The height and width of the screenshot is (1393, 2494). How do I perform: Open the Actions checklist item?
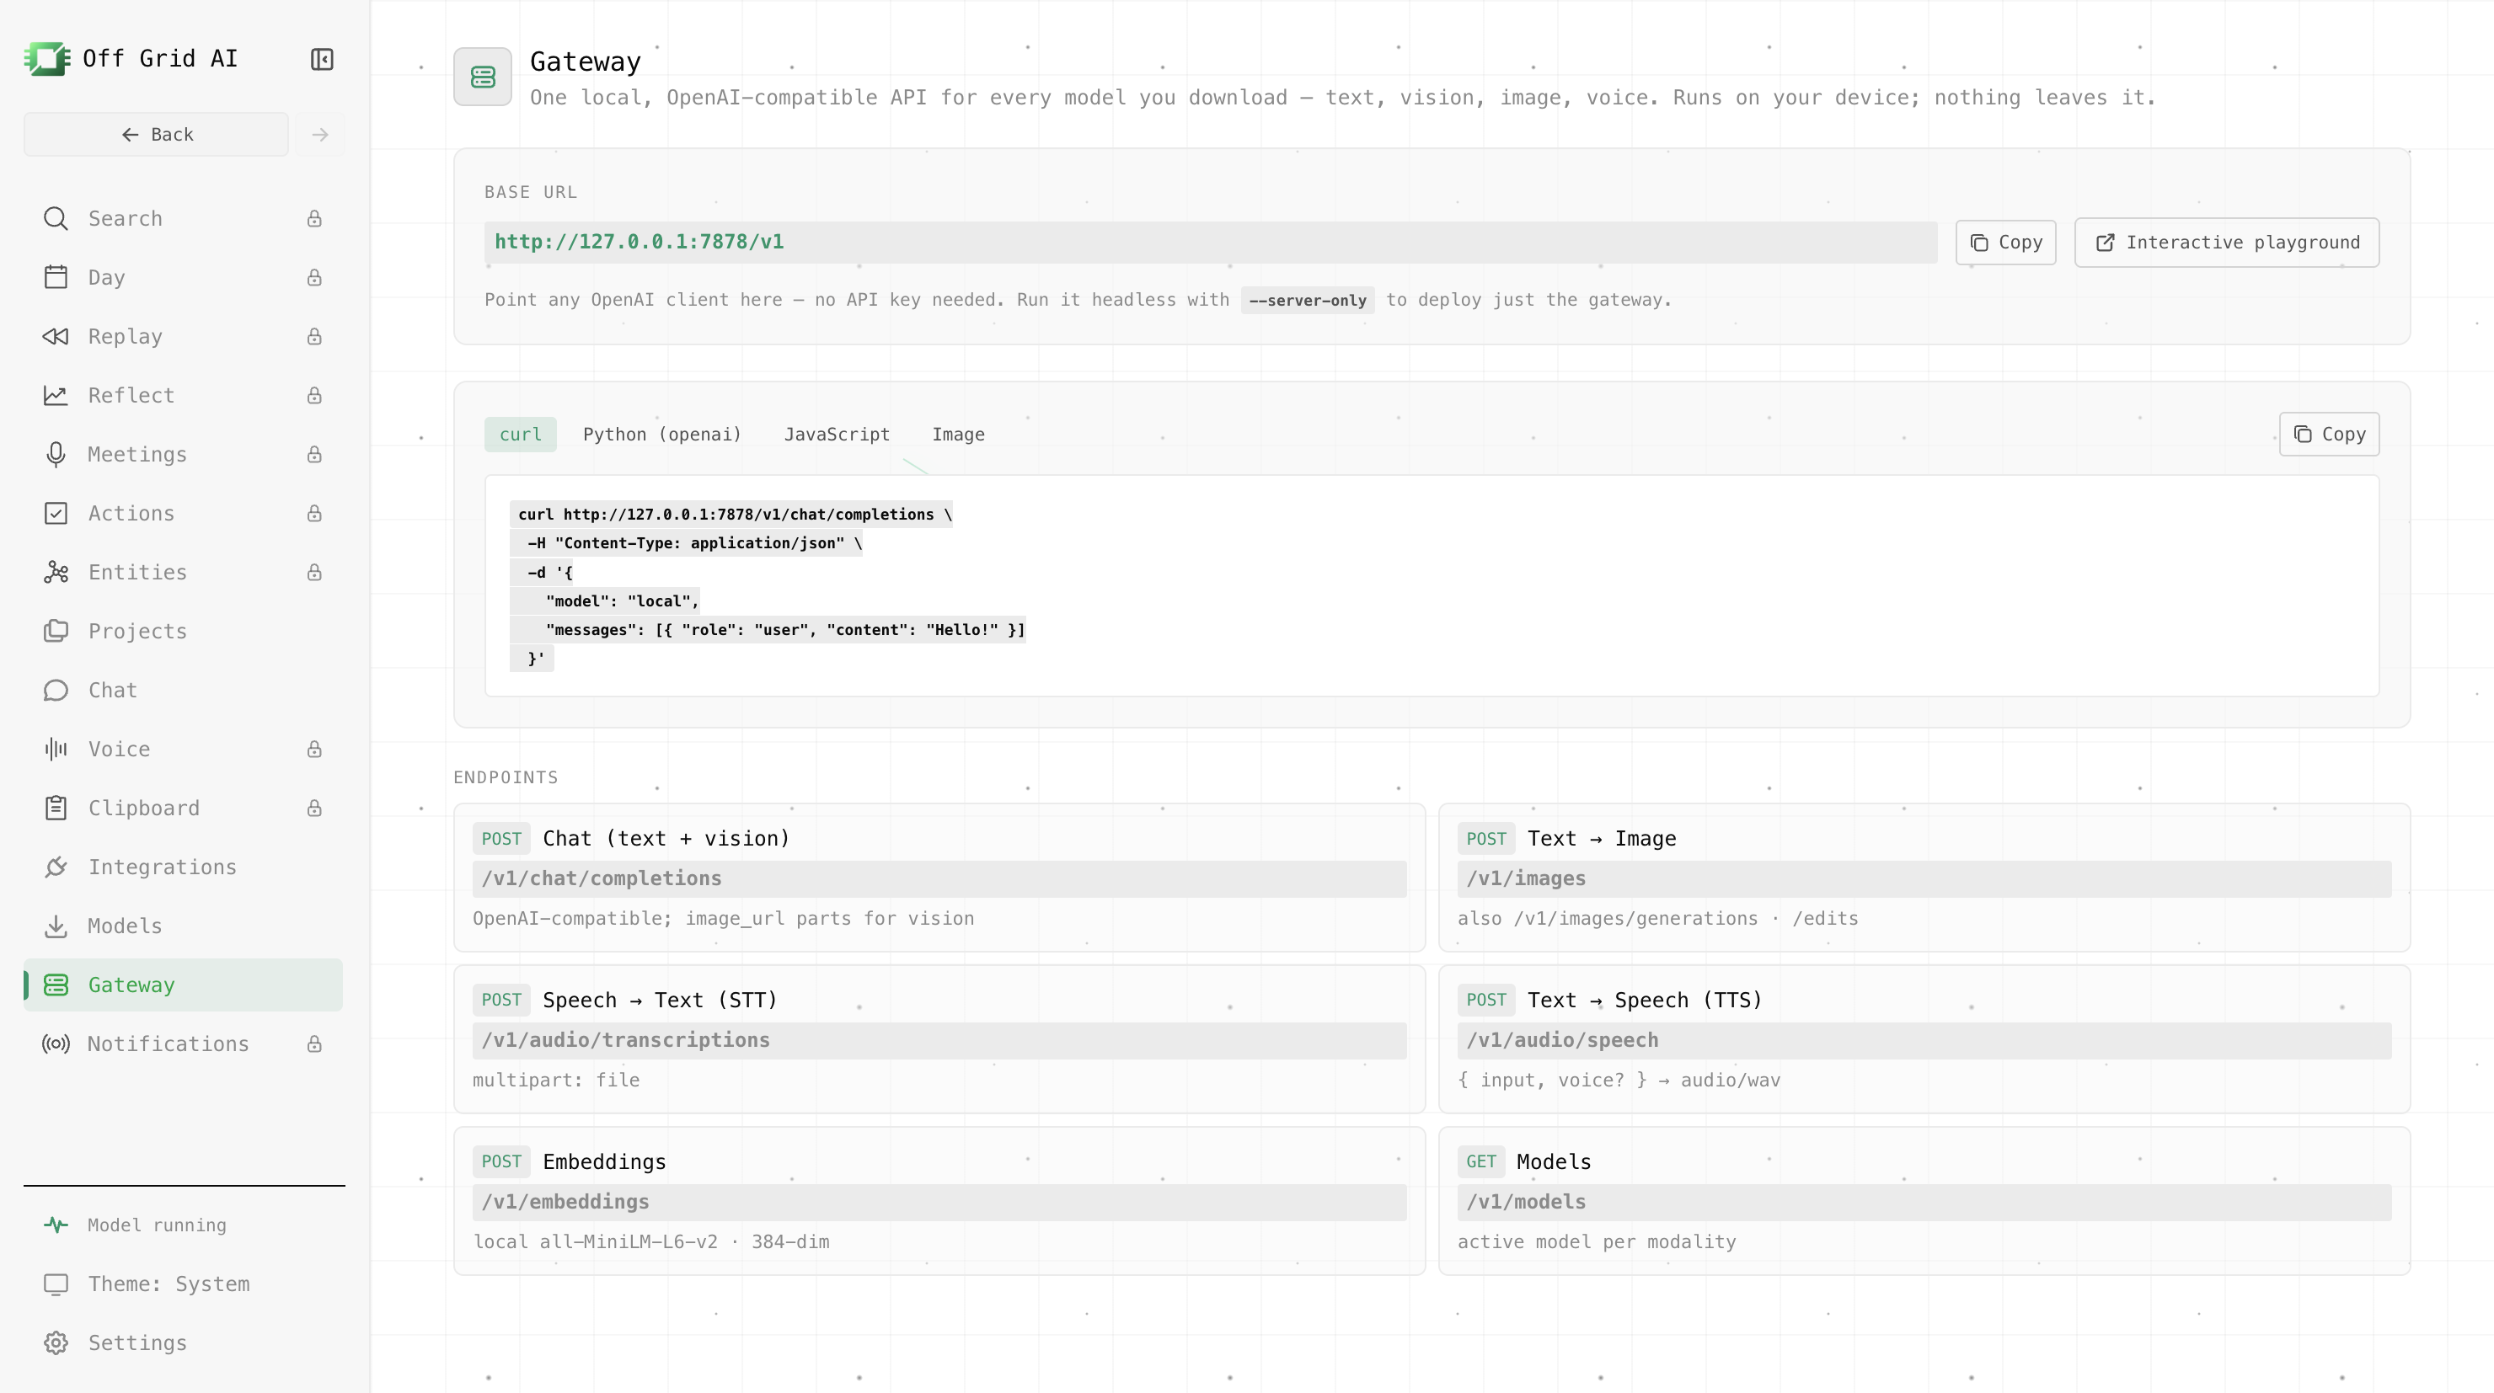coord(183,514)
